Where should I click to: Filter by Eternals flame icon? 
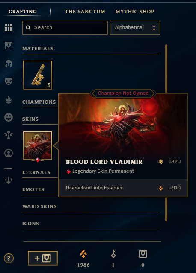tap(9, 99)
